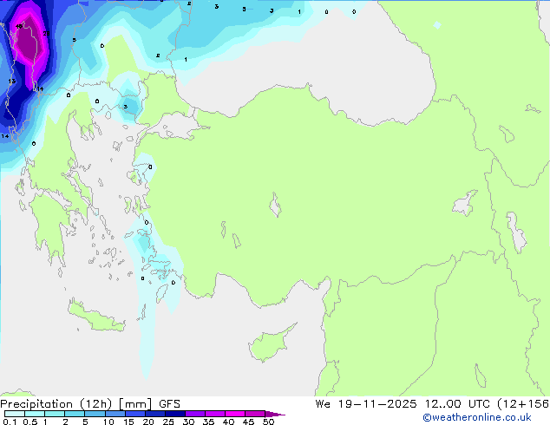Click the legend label "15"
Screen dimensions: 550x425
(x=128, y=422)
